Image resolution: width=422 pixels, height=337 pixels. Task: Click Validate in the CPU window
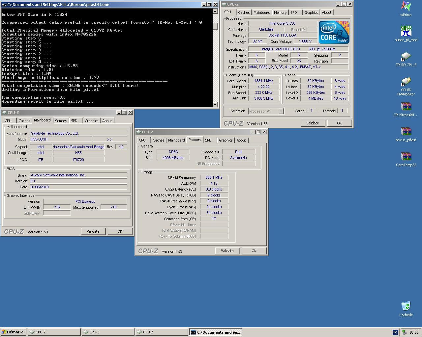click(x=313, y=123)
